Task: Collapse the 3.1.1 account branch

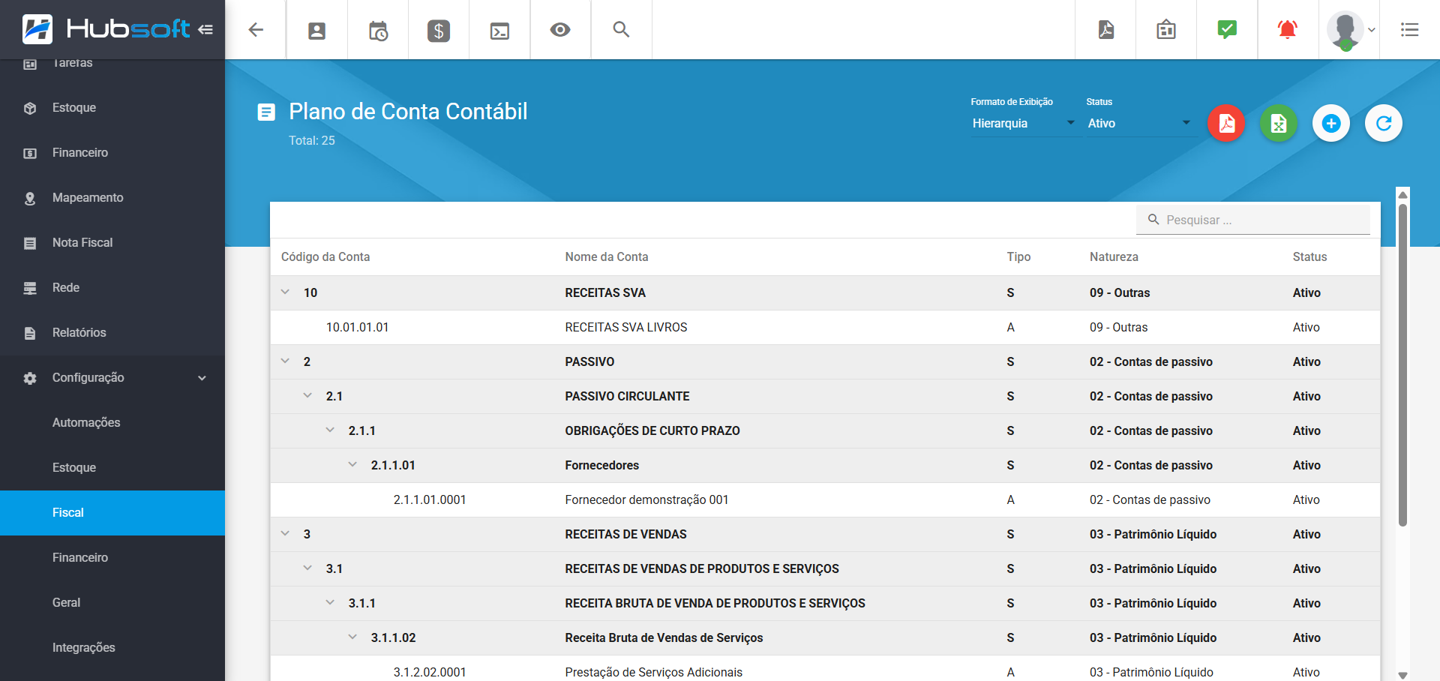Action: (x=330, y=603)
